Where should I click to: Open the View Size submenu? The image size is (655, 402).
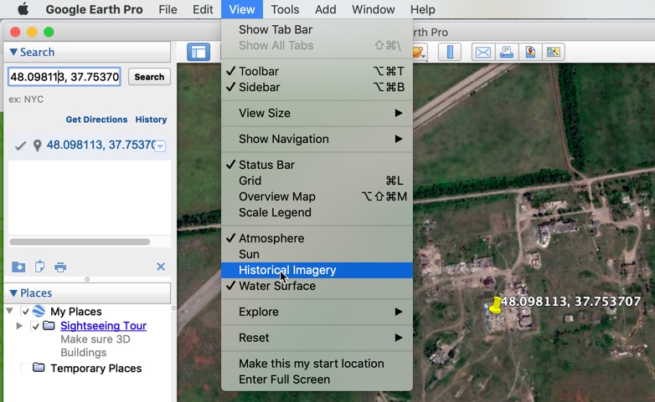pyautogui.click(x=317, y=113)
